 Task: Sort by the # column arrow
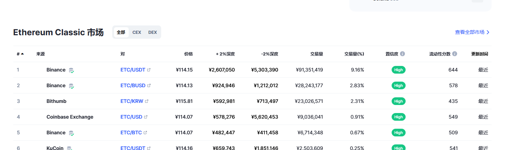pos(22,54)
